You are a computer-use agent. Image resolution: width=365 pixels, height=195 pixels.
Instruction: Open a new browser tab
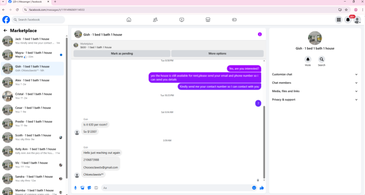tap(55, 2)
